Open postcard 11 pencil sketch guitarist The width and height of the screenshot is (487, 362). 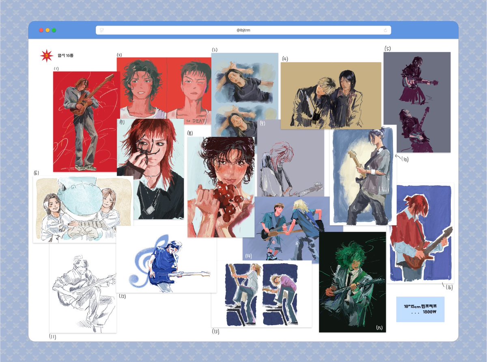83,288
